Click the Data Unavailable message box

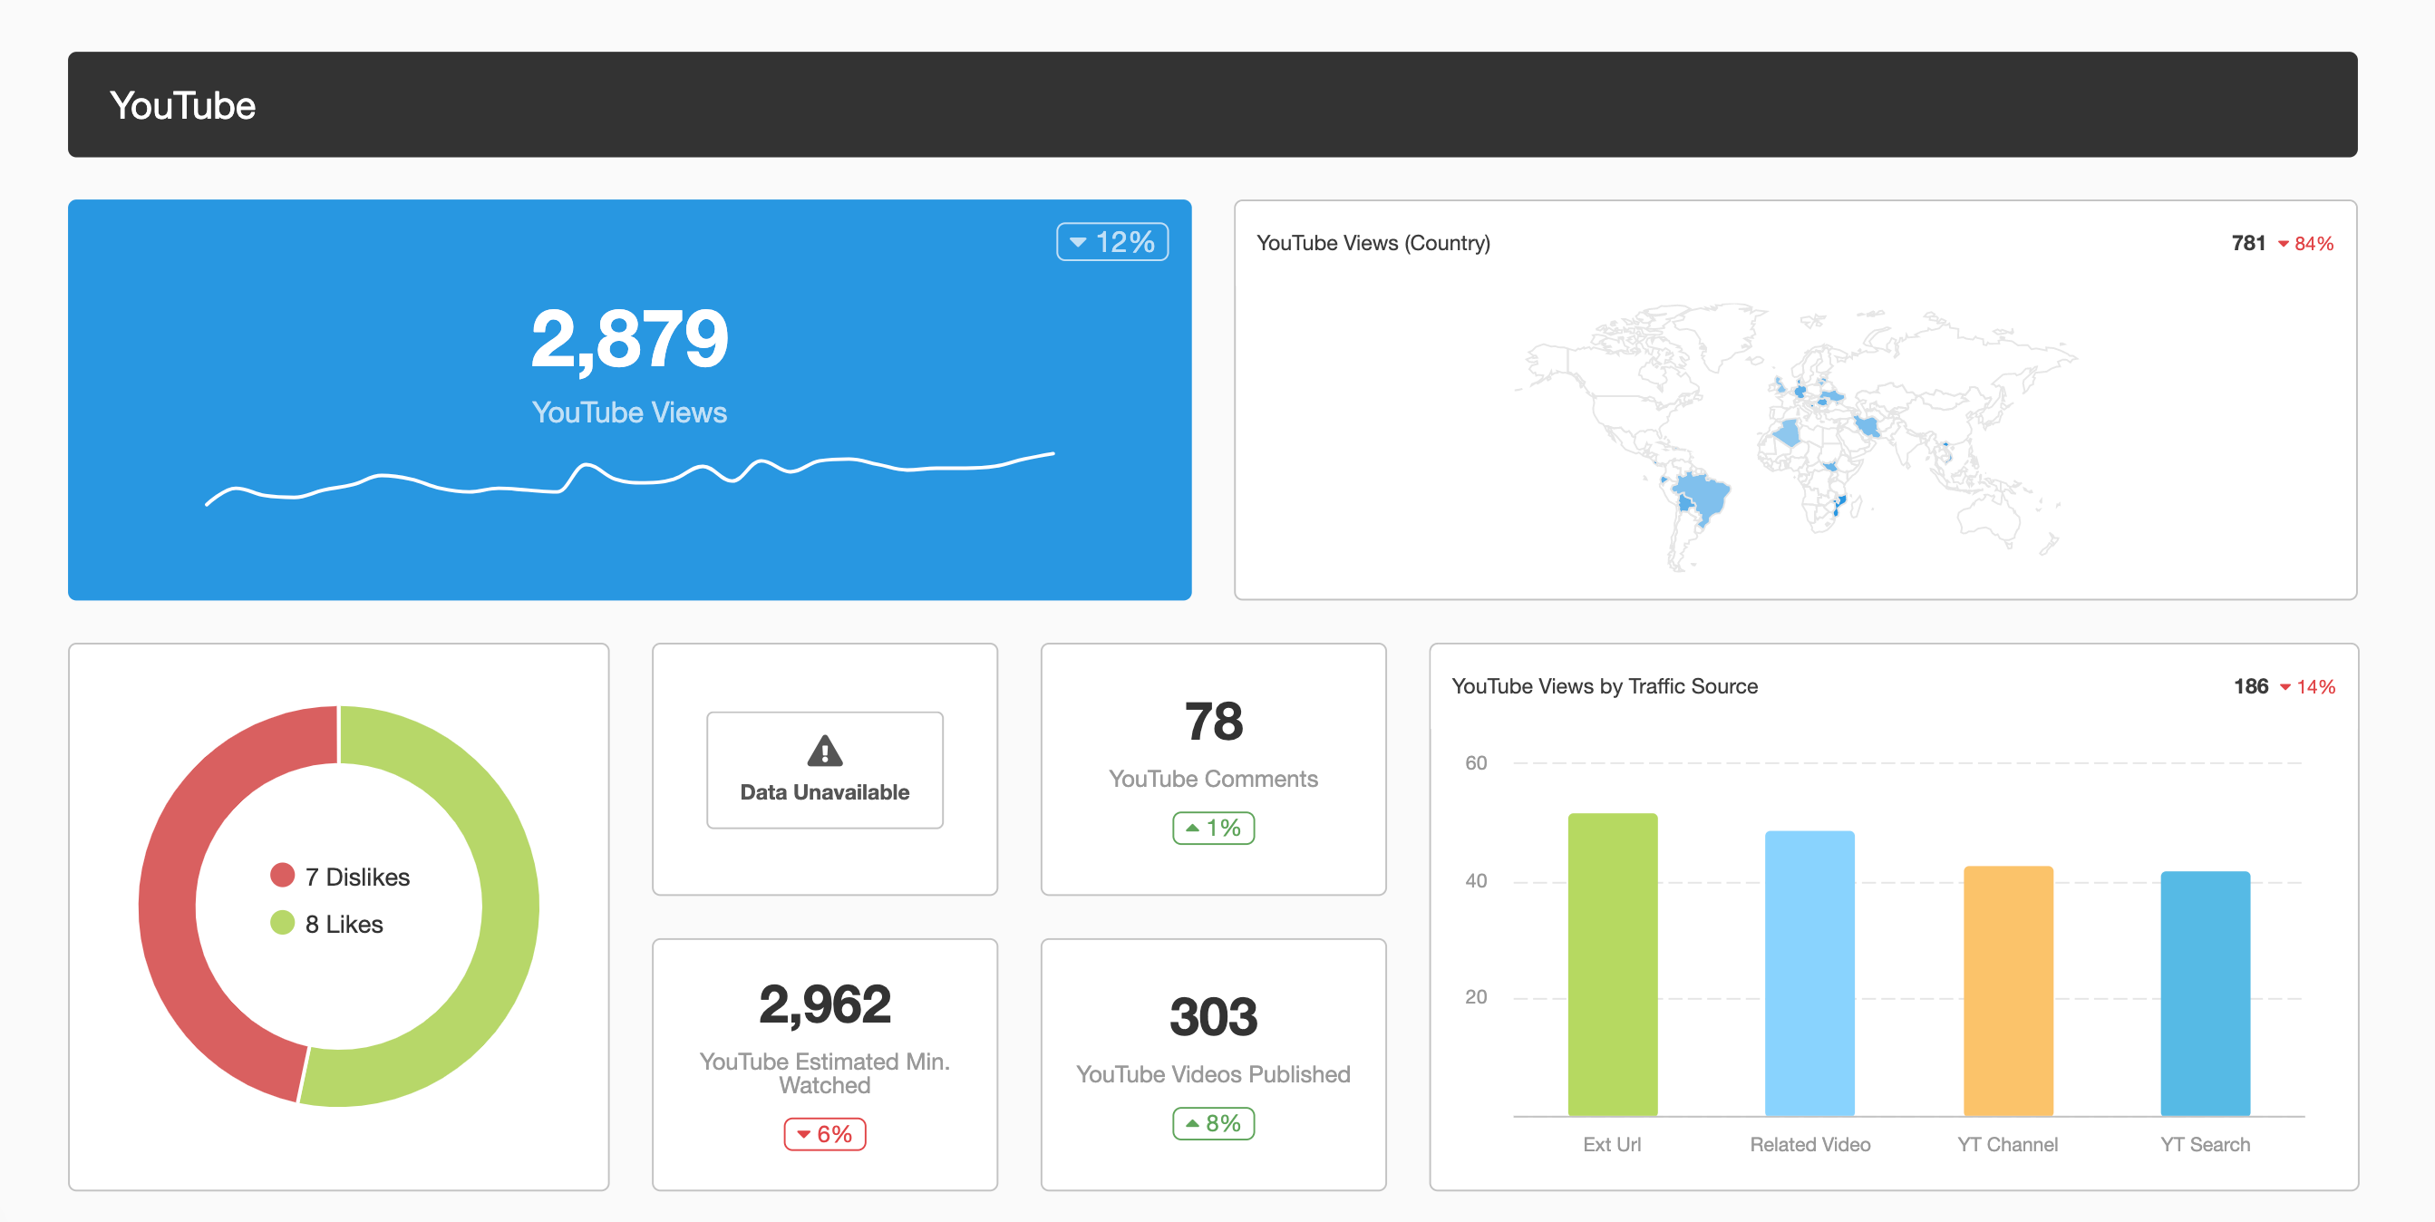(x=824, y=771)
